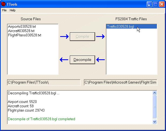Maximize the TTools window
Viewport: 166px width, 131px height.
156,4
